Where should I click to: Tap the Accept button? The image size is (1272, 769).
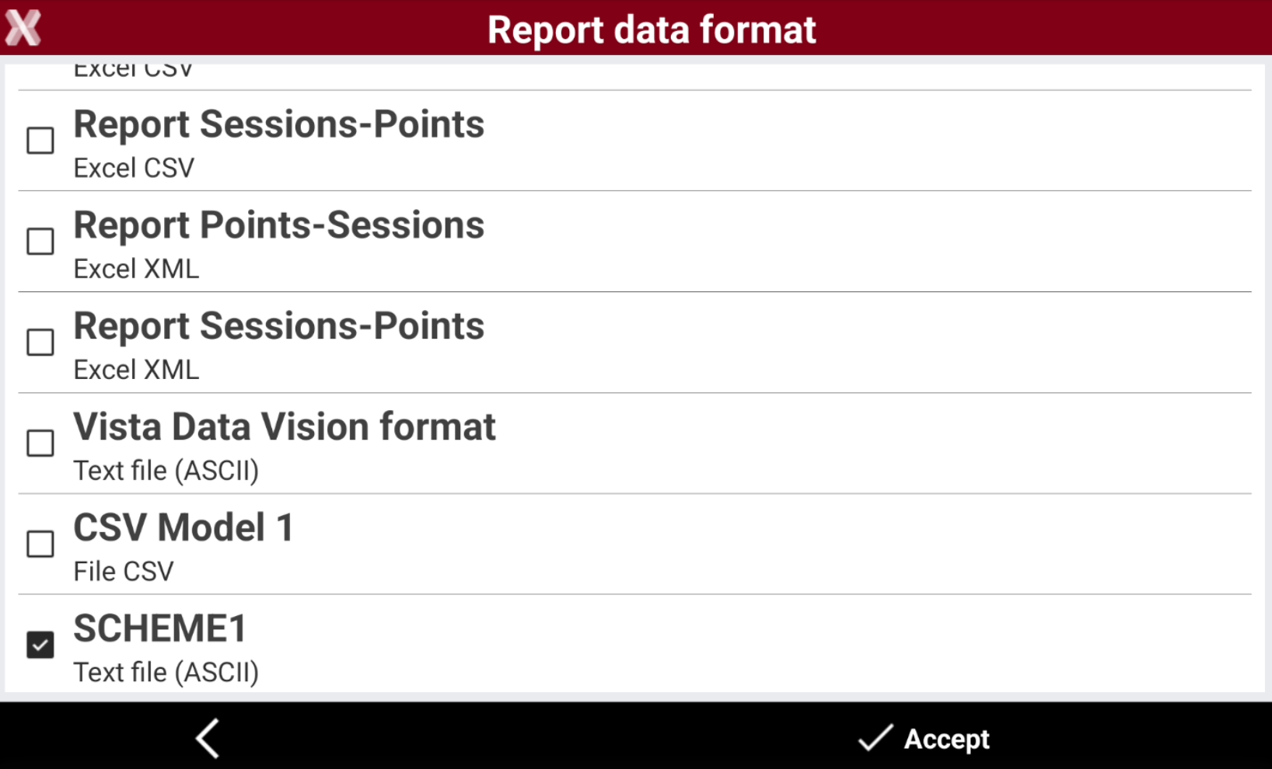pos(924,738)
